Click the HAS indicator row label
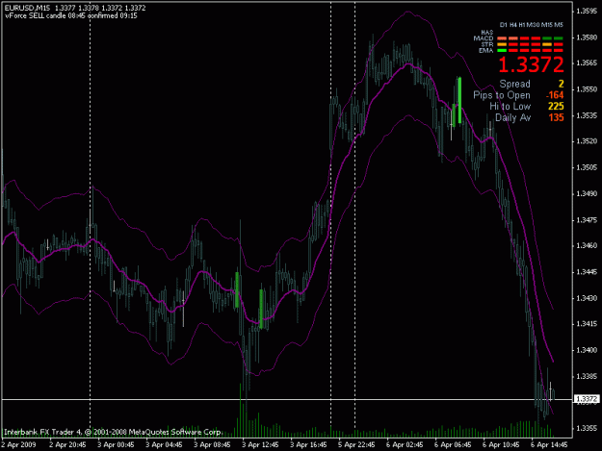602x451 pixels. (487, 33)
